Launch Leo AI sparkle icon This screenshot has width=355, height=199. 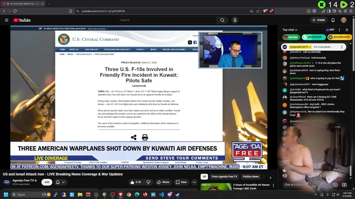click(340, 11)
